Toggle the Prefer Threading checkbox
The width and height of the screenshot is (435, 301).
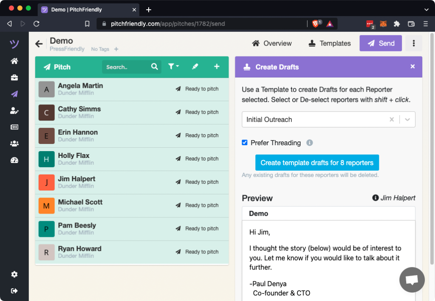point(245,143)
